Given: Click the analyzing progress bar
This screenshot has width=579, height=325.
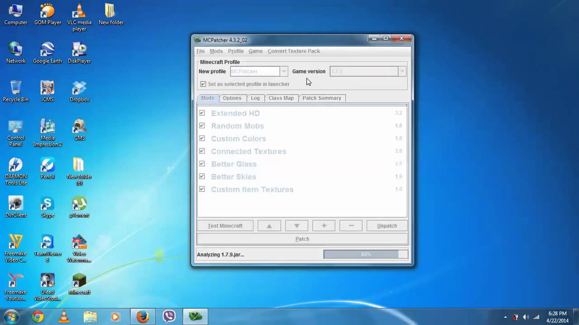Looking at the screenshot, I should tap(365, 255).
